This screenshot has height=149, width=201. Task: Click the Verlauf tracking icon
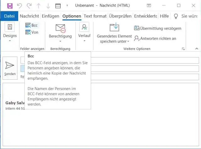tap(84, 27)
